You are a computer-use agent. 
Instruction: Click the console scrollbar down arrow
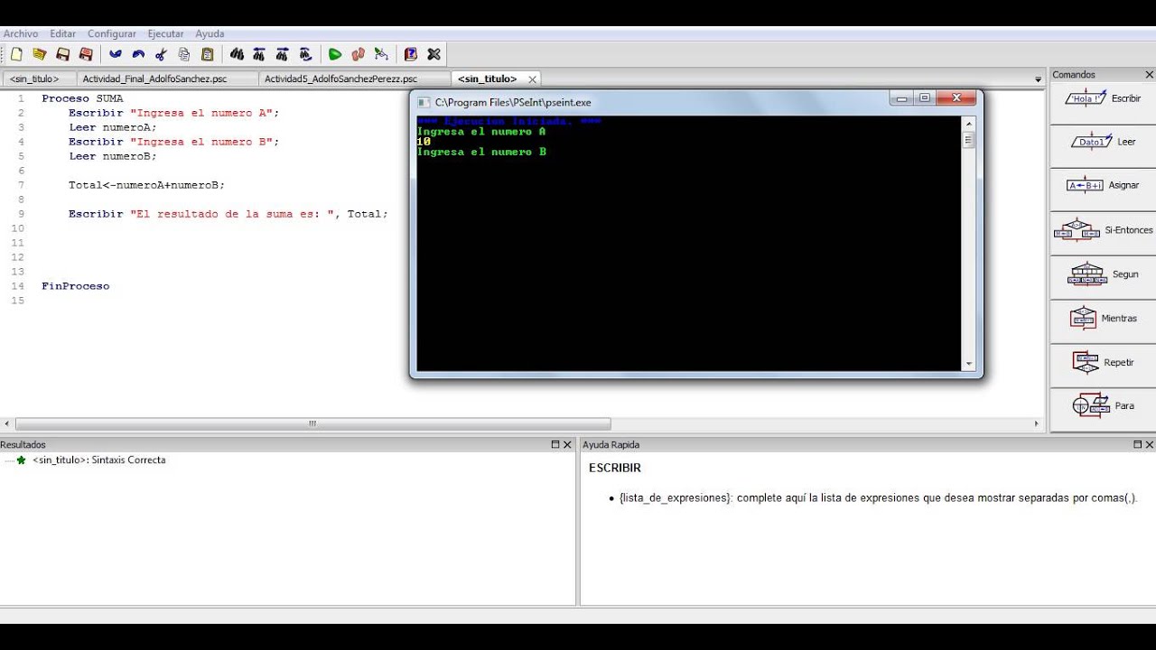(x=969, y=364)
